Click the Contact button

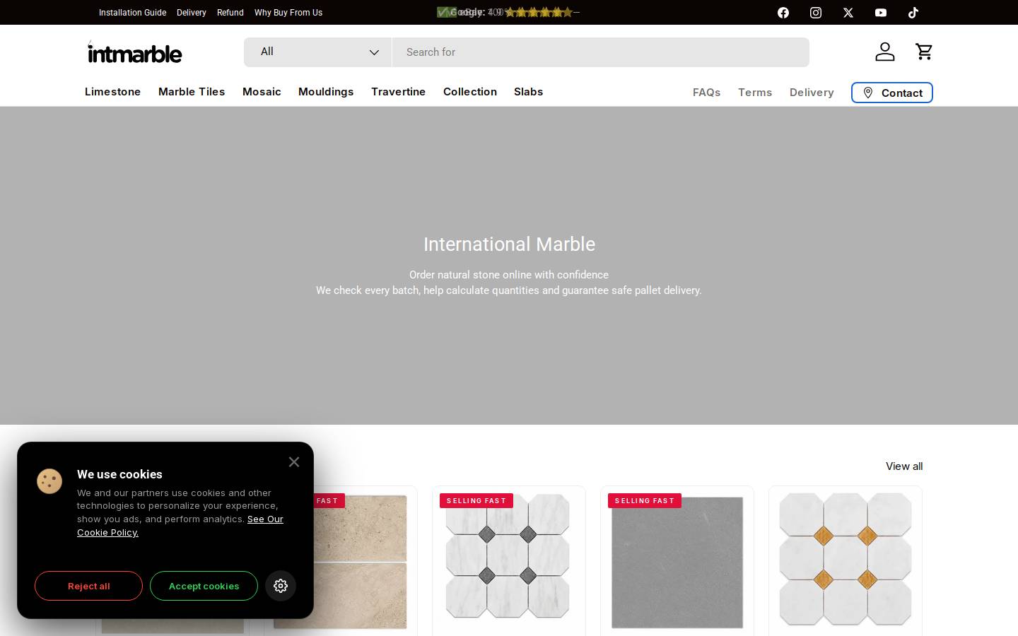pyautogui.click(x=892, y=93)
